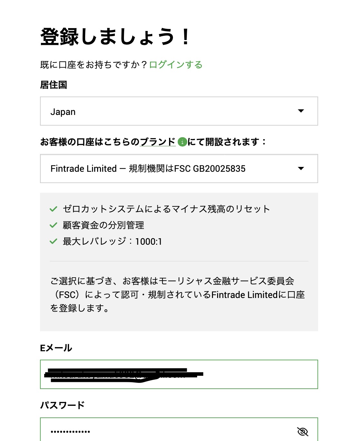The height and width of the screenshot is (441, 362).
Task: Click the checkmark icon beside 顧客資金の分別管理
Action: click(54, 225)
